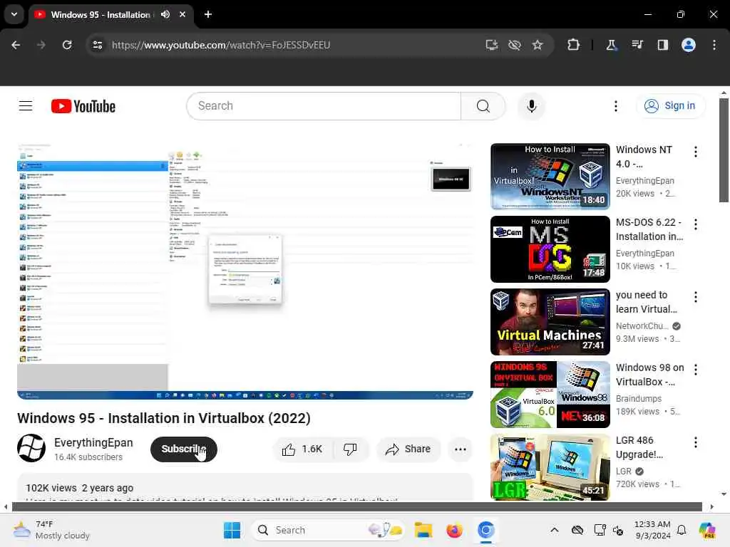Open the Copilot preview icon in the taskbar
This screenshot has height=547, width=730.
(x=707, y=530)
